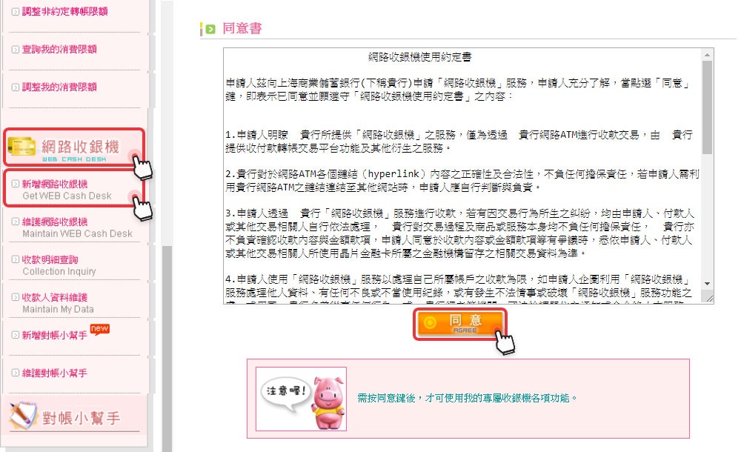Go to 收款明細查詢 Collection Inquiry
This screenshot has height=452, width=741.
point(59,265)
